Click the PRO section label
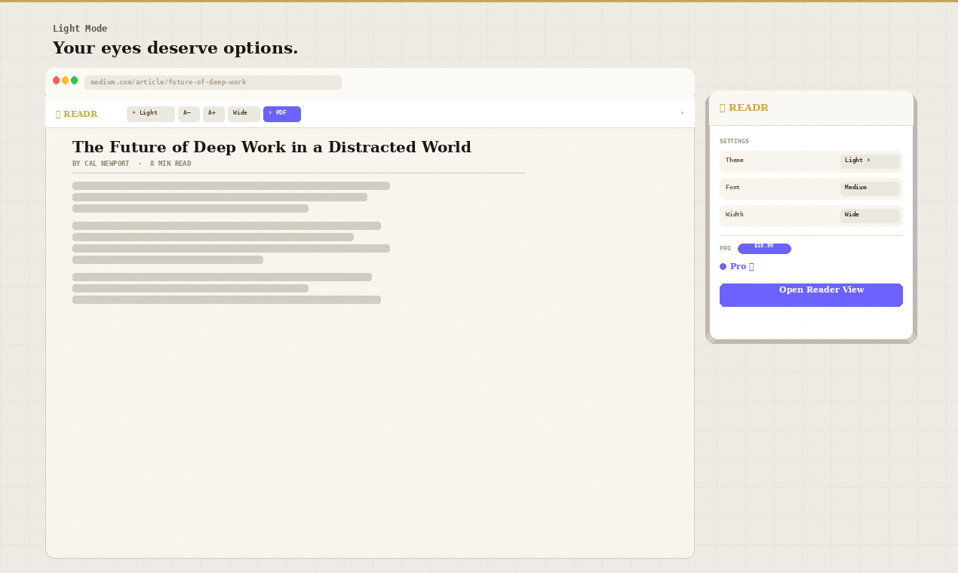 [x=725, y=248]
